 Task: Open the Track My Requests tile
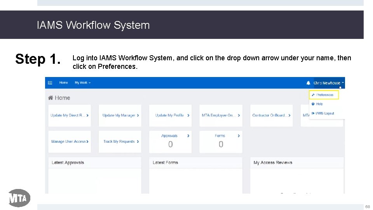point(120,142)
